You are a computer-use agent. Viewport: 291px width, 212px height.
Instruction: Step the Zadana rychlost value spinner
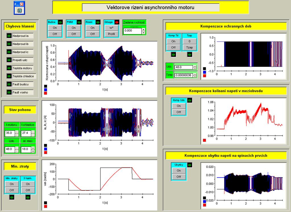[144, 31]
